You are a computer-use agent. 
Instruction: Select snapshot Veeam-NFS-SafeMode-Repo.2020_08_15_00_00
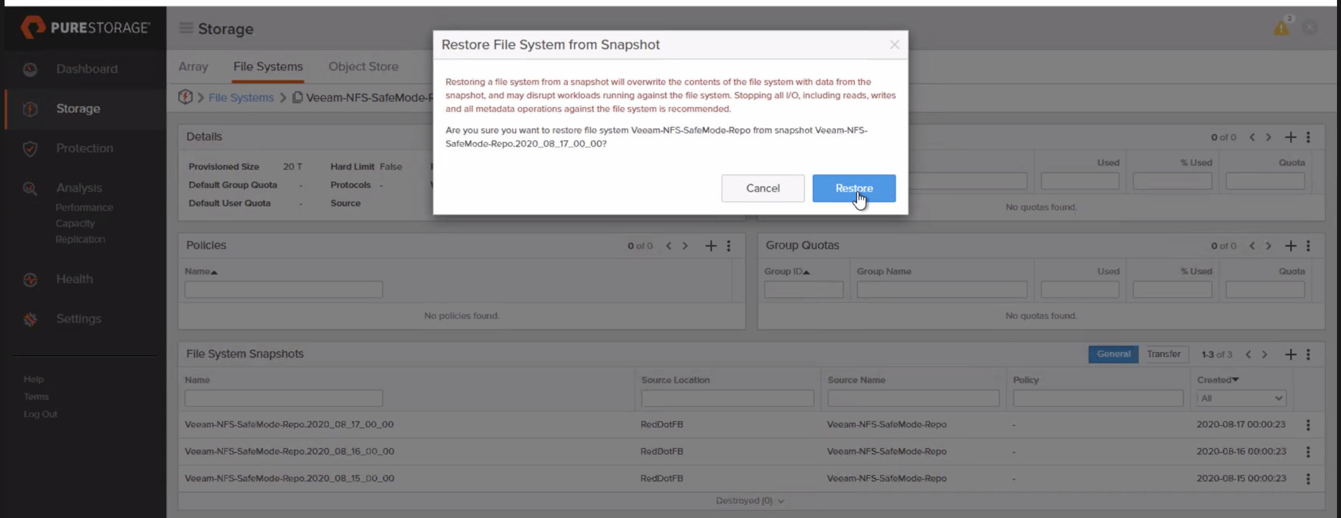click(x=289, y=478)
